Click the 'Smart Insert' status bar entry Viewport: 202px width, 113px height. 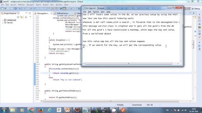point(137,105)
